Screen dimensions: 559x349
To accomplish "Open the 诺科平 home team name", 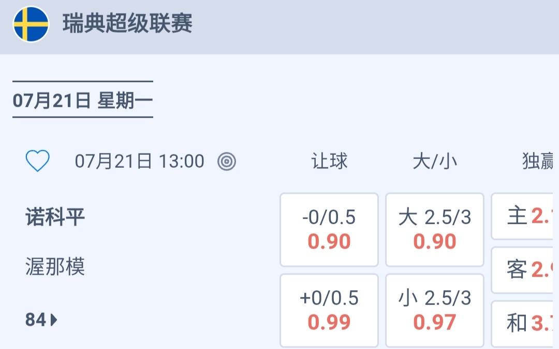I will pyautogui.click(x=55, y=217).
